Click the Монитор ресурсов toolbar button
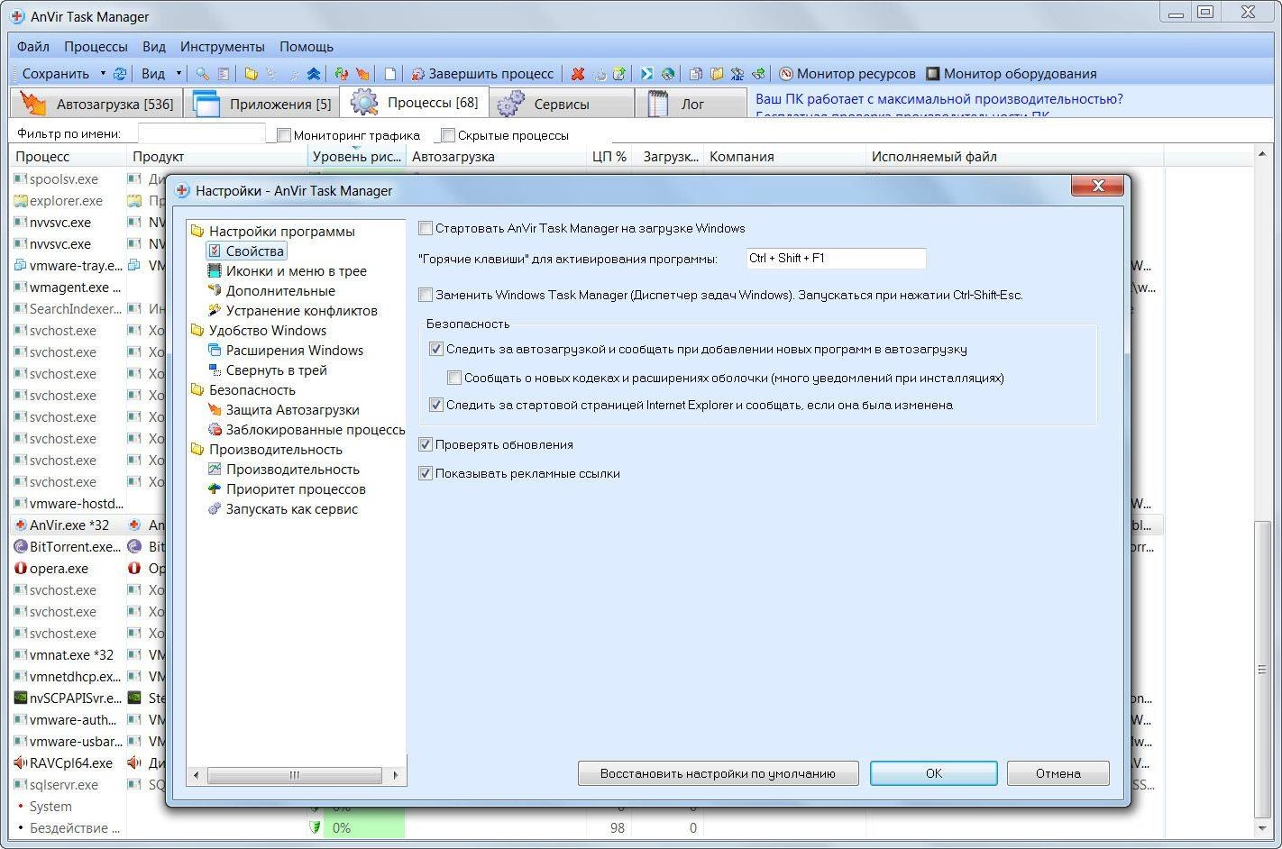This screenshot has height=849, width=1282. click(847, 74)
